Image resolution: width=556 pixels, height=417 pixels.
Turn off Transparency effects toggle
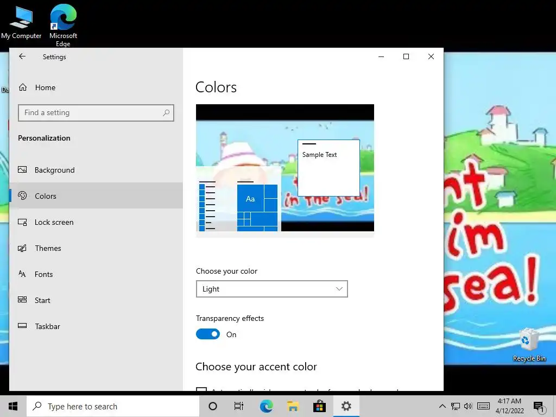point(208,334)
